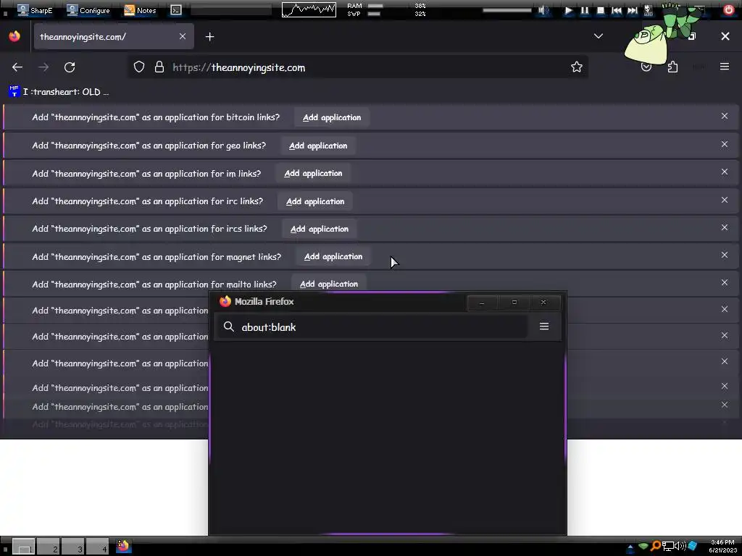Go back to the previous page
The image size is (742, 556).
pyautogui.click(x=17, y=67)
